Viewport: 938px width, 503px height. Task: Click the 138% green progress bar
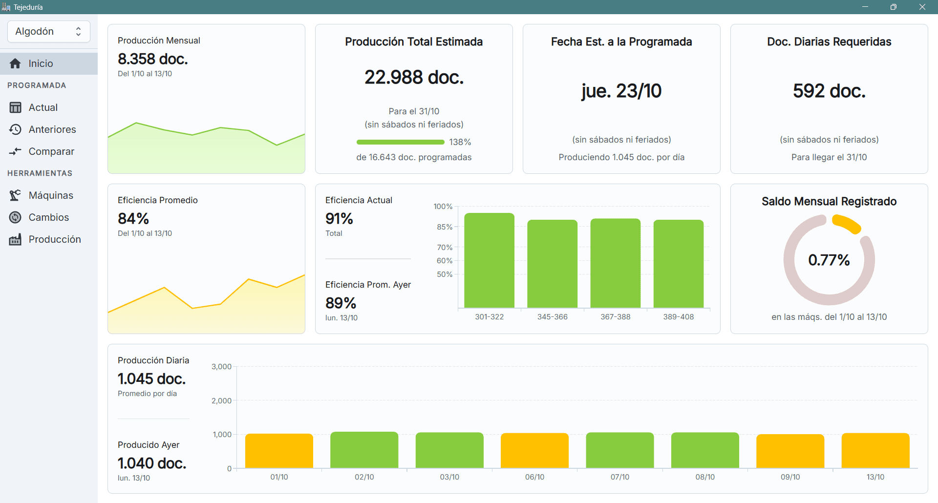click(x=400, y=142)
